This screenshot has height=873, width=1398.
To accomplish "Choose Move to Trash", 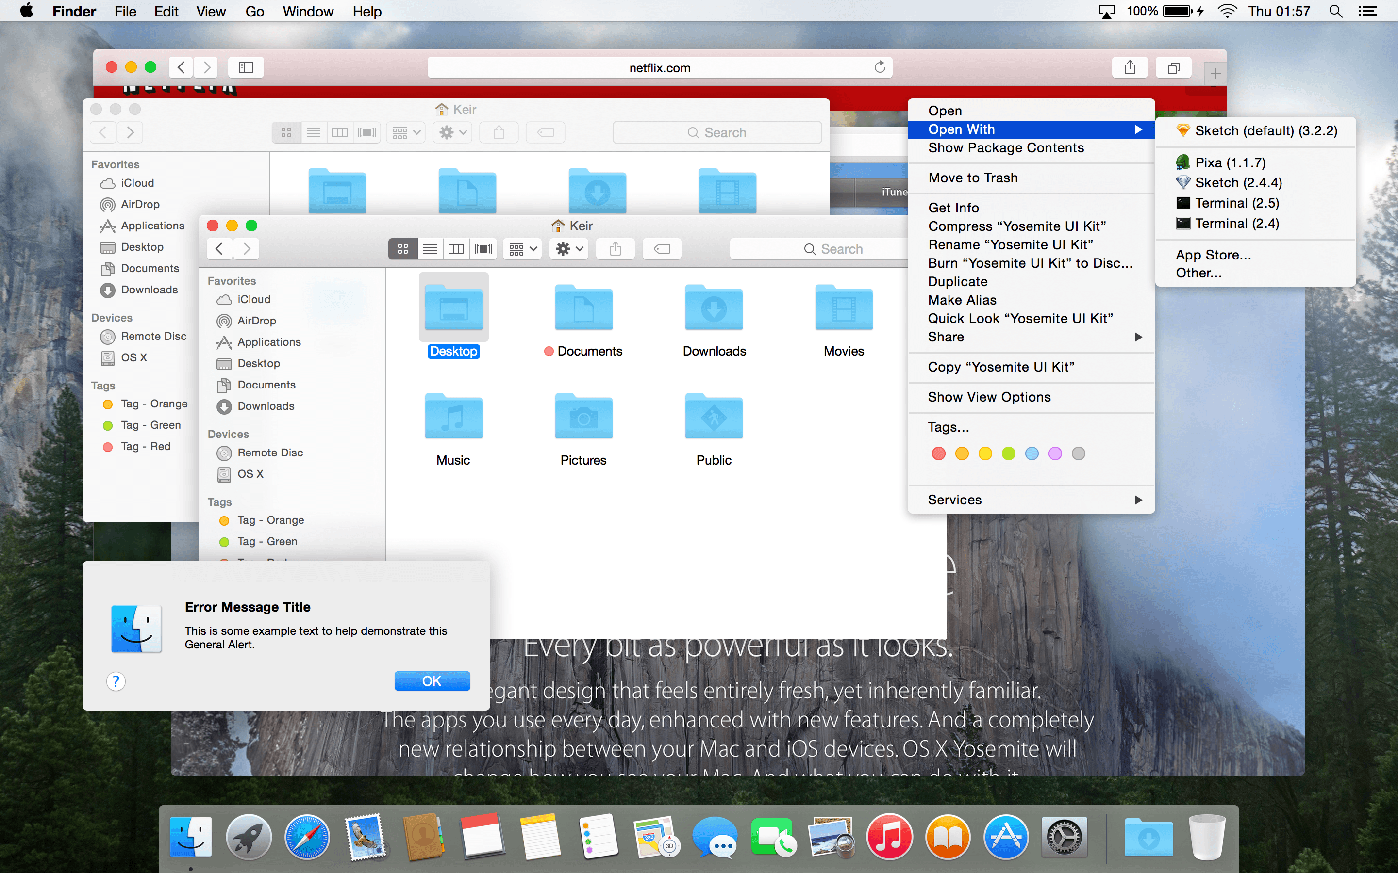I will tap(973, 177).
